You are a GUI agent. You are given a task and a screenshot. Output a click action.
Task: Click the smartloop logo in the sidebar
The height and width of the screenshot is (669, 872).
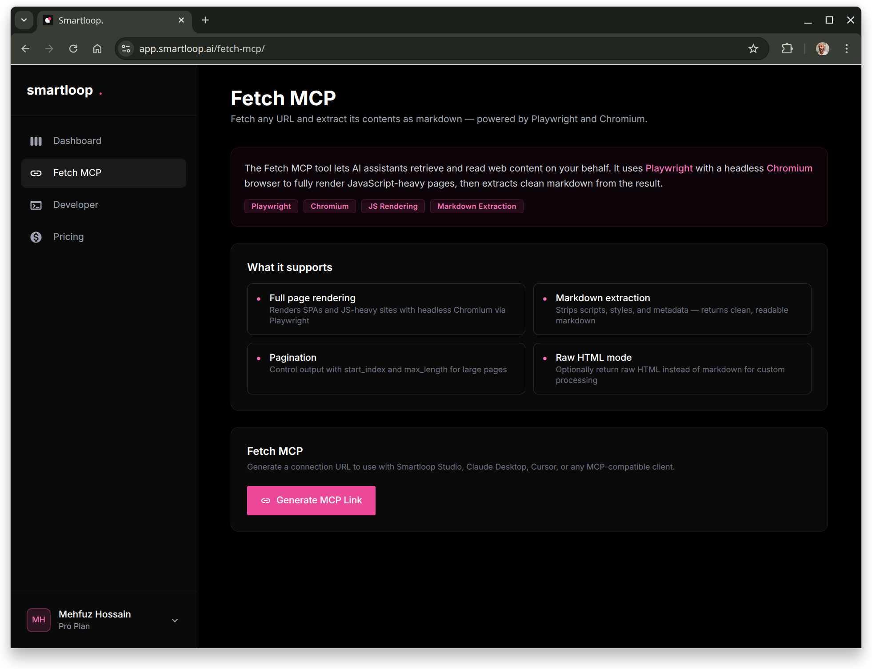[65, 90]
